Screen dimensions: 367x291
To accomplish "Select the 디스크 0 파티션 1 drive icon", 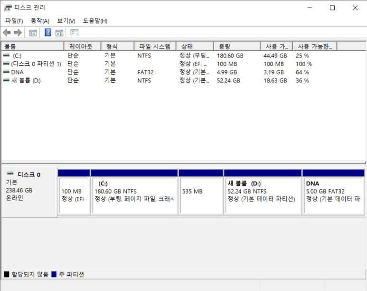I will pyautogui.click(x=6, y=64).
